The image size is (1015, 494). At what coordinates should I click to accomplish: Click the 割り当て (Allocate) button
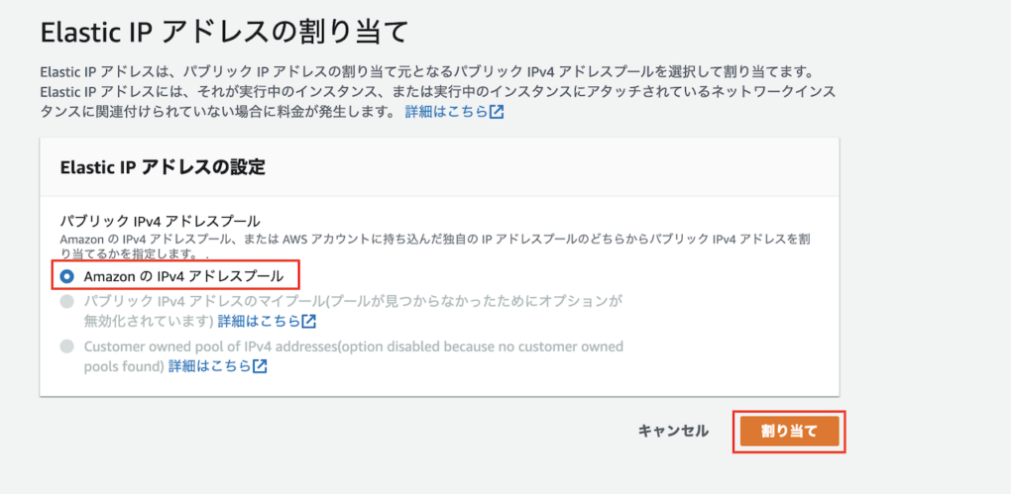tap(789, 431)
